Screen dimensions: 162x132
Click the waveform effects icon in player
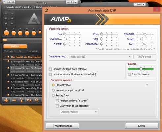pos(12,18)
